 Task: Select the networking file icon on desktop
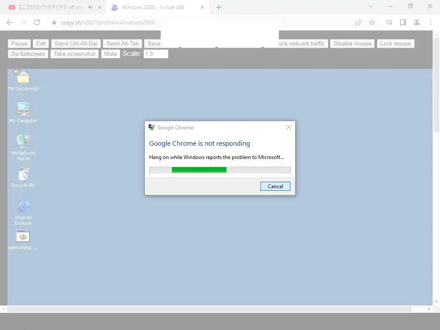pyautogui.click(x=23, y=240)
